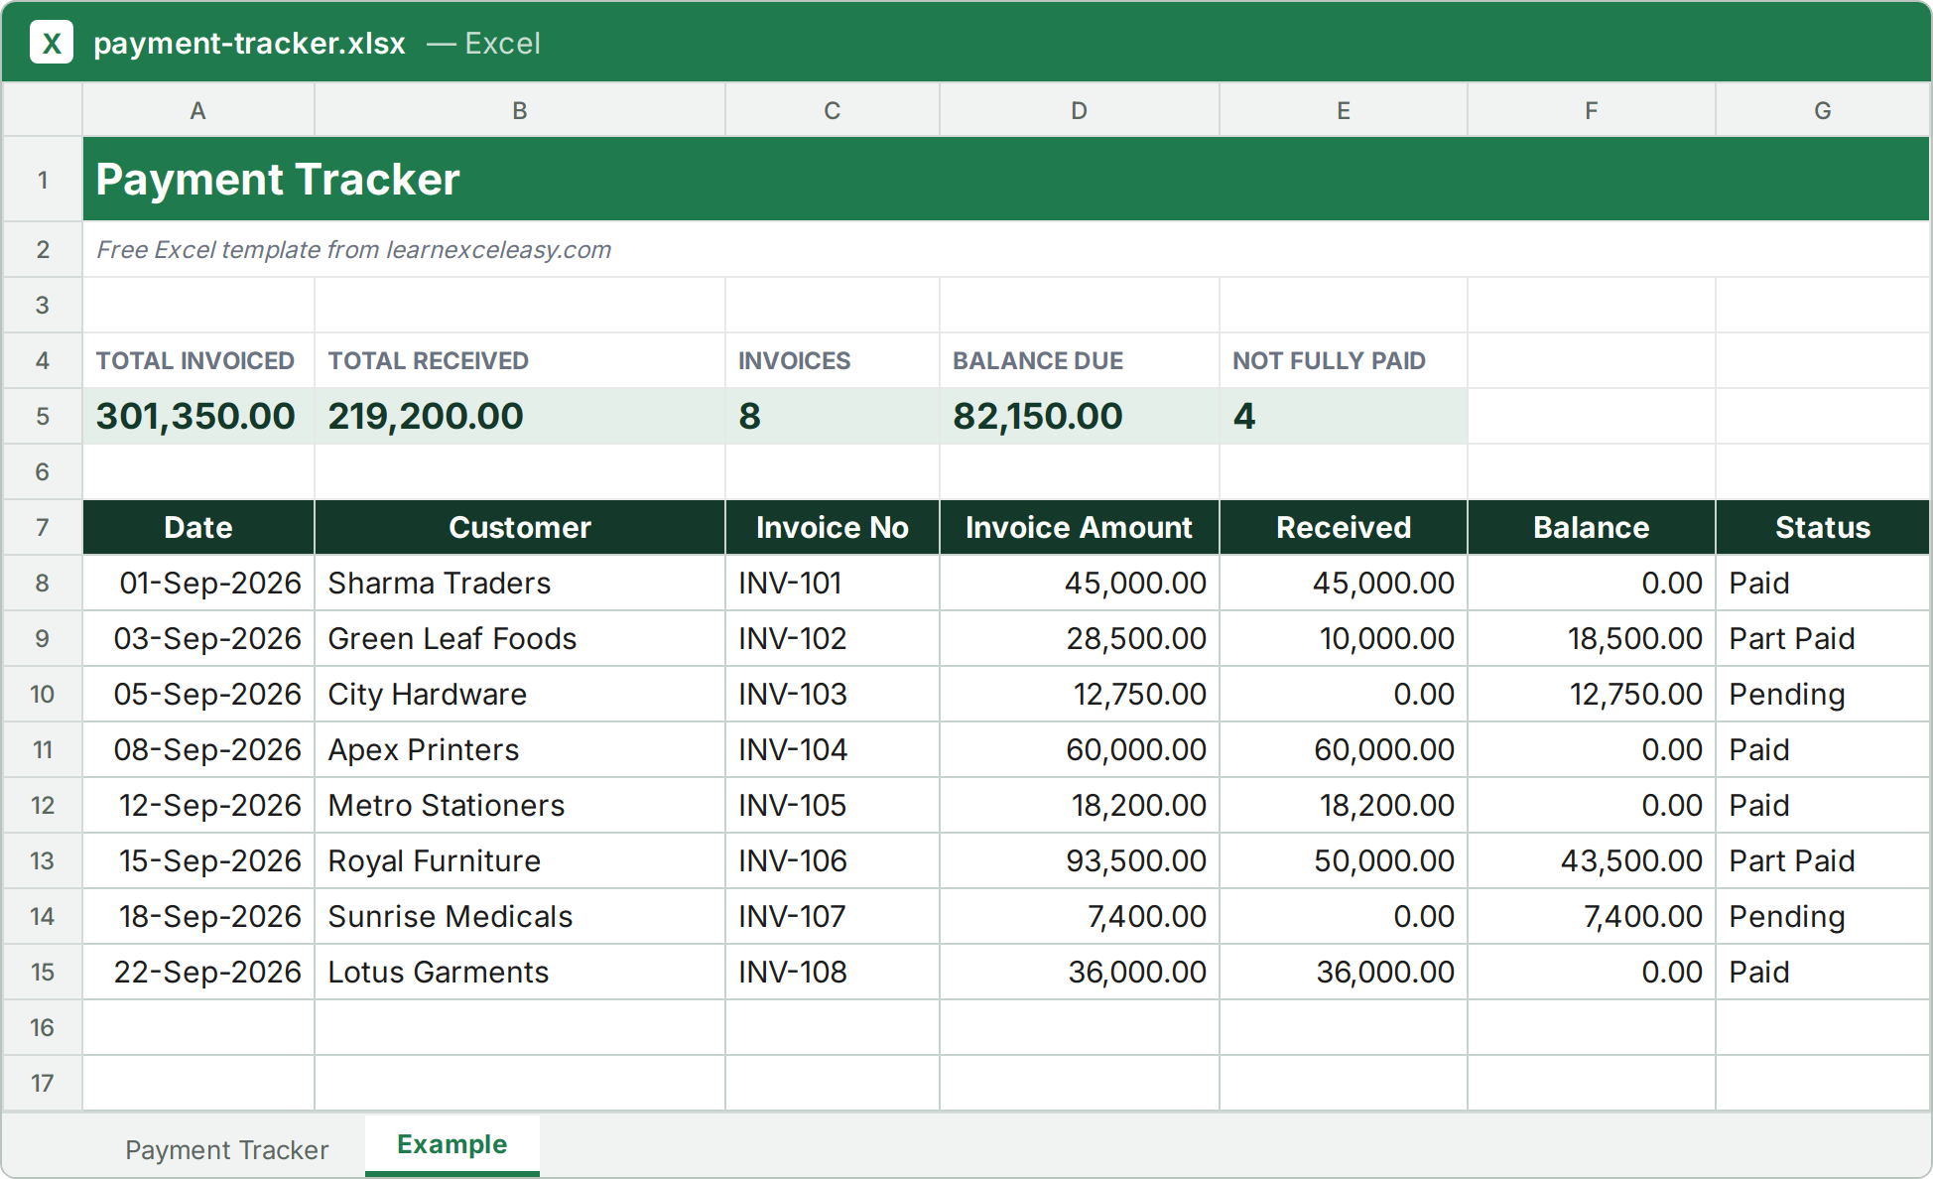Select Royal Furniture invoice amount 93,500.00
Image resolution: width=1933 pixels, height=1179 pixels.
pyautogui.click(x=1079, y=860)
